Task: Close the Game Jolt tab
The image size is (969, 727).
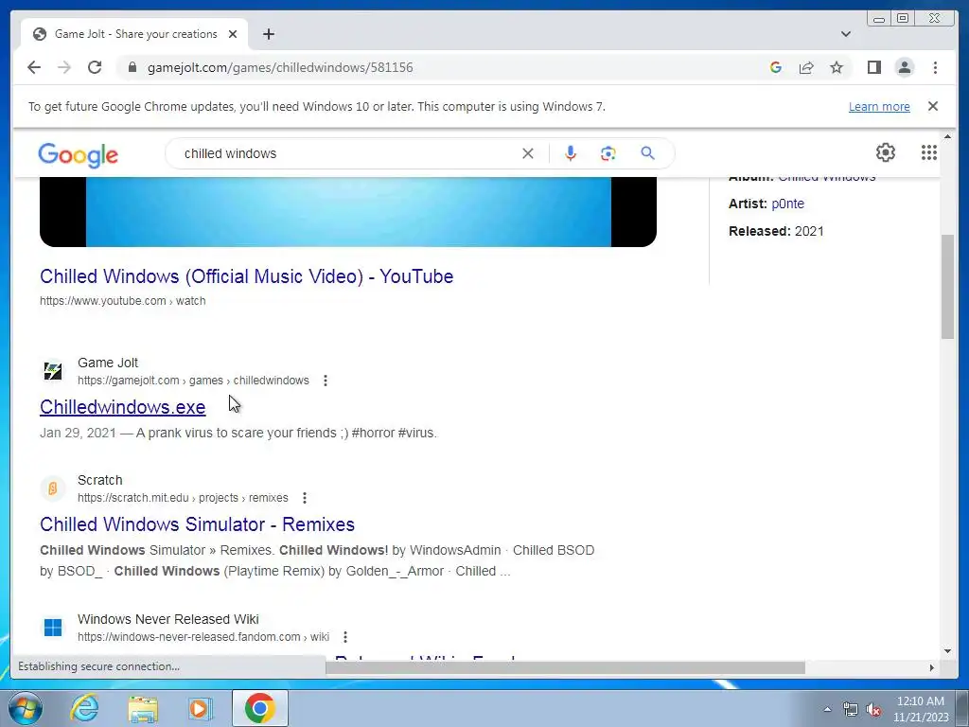Action: (233, 34)
